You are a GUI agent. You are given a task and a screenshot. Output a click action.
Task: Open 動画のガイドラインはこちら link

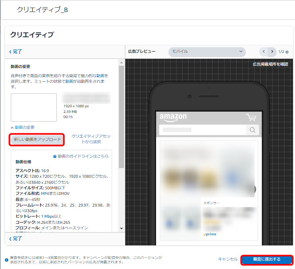tap(83, 157)
